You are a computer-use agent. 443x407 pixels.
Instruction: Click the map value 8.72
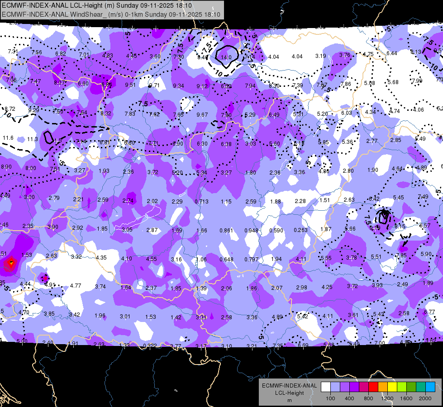tap(10, 109)
